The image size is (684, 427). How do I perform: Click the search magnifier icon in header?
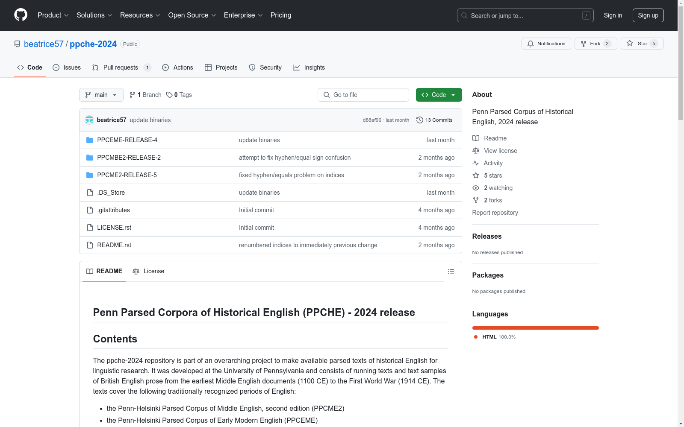[464, 15]
